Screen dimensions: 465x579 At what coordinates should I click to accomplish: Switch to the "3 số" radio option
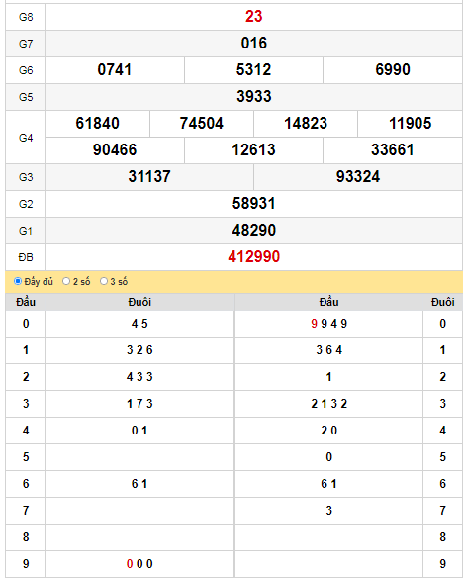[104, 281]
